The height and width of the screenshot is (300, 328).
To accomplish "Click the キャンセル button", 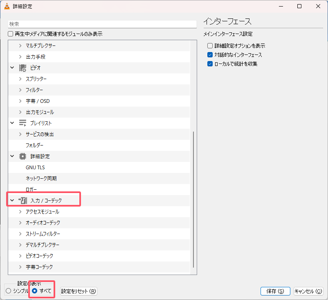I will tap(308, 291).
